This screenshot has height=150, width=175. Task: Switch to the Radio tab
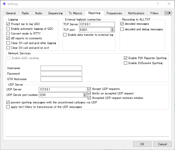click(x=25, y=13)
